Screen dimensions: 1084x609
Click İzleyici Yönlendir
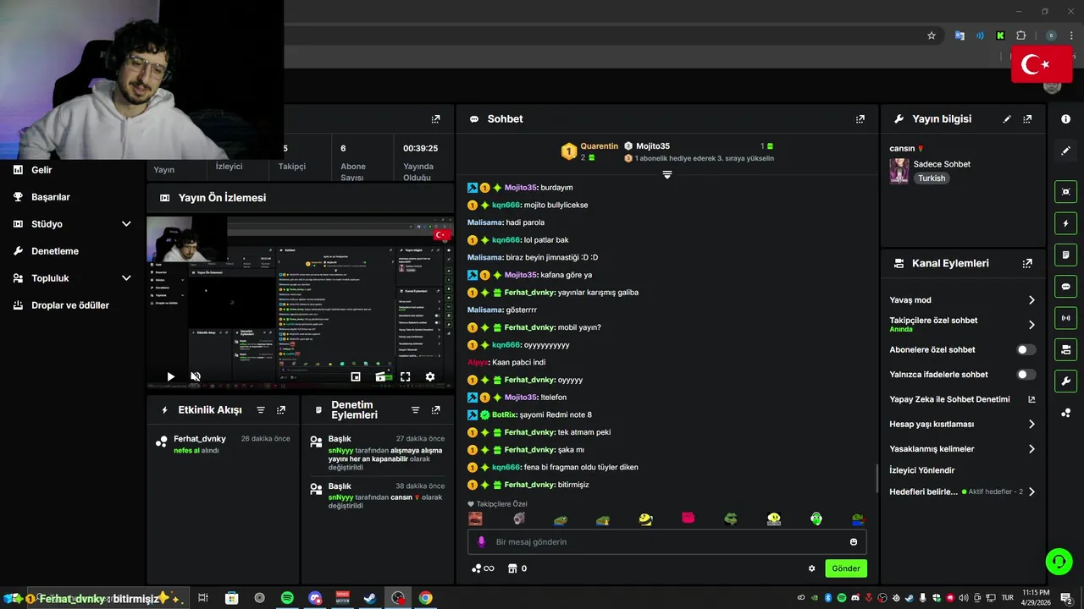coord(922,470)
